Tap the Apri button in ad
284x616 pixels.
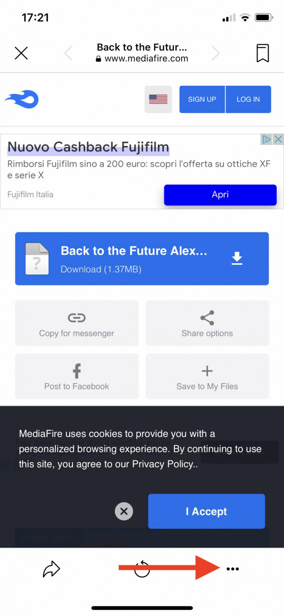(220, 195)
